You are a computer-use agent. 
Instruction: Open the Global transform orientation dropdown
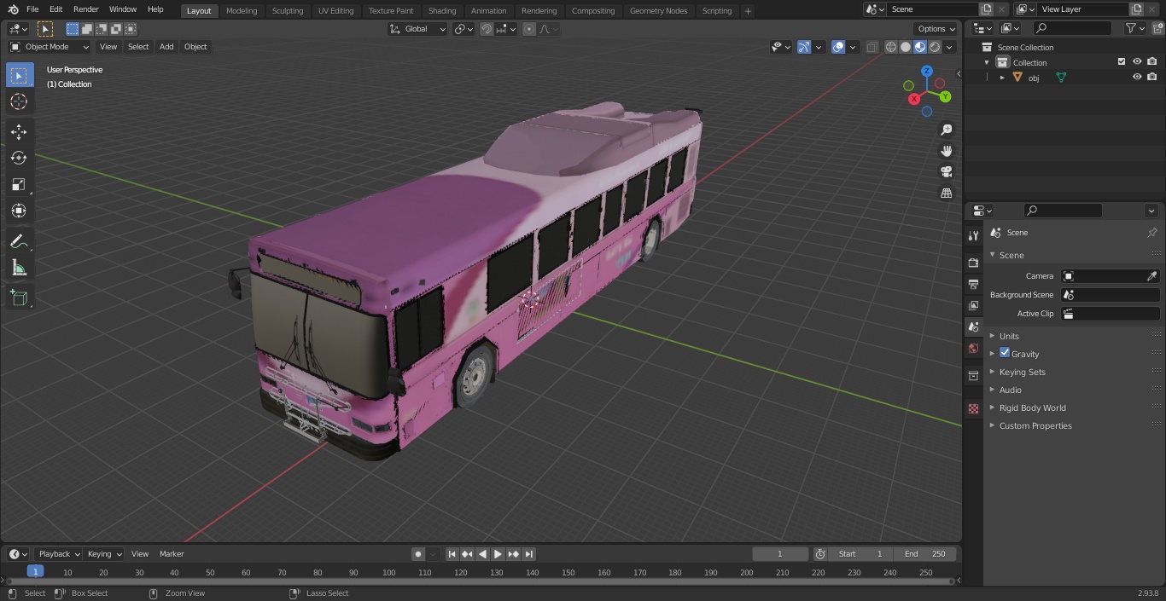coord(418,29)
